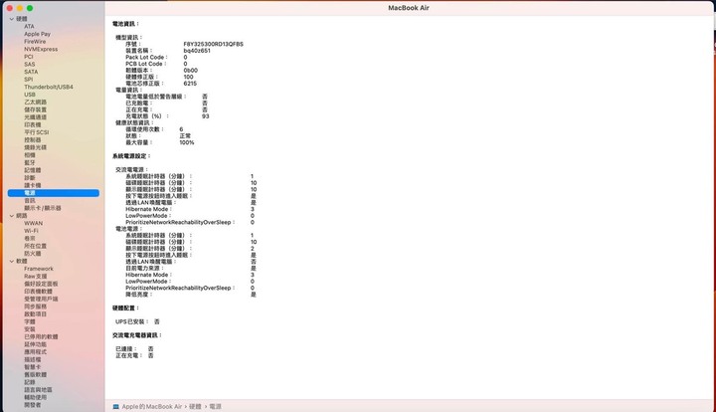Click device name value bq40z651
Viewport: 716px width, 412px height.
197,51
